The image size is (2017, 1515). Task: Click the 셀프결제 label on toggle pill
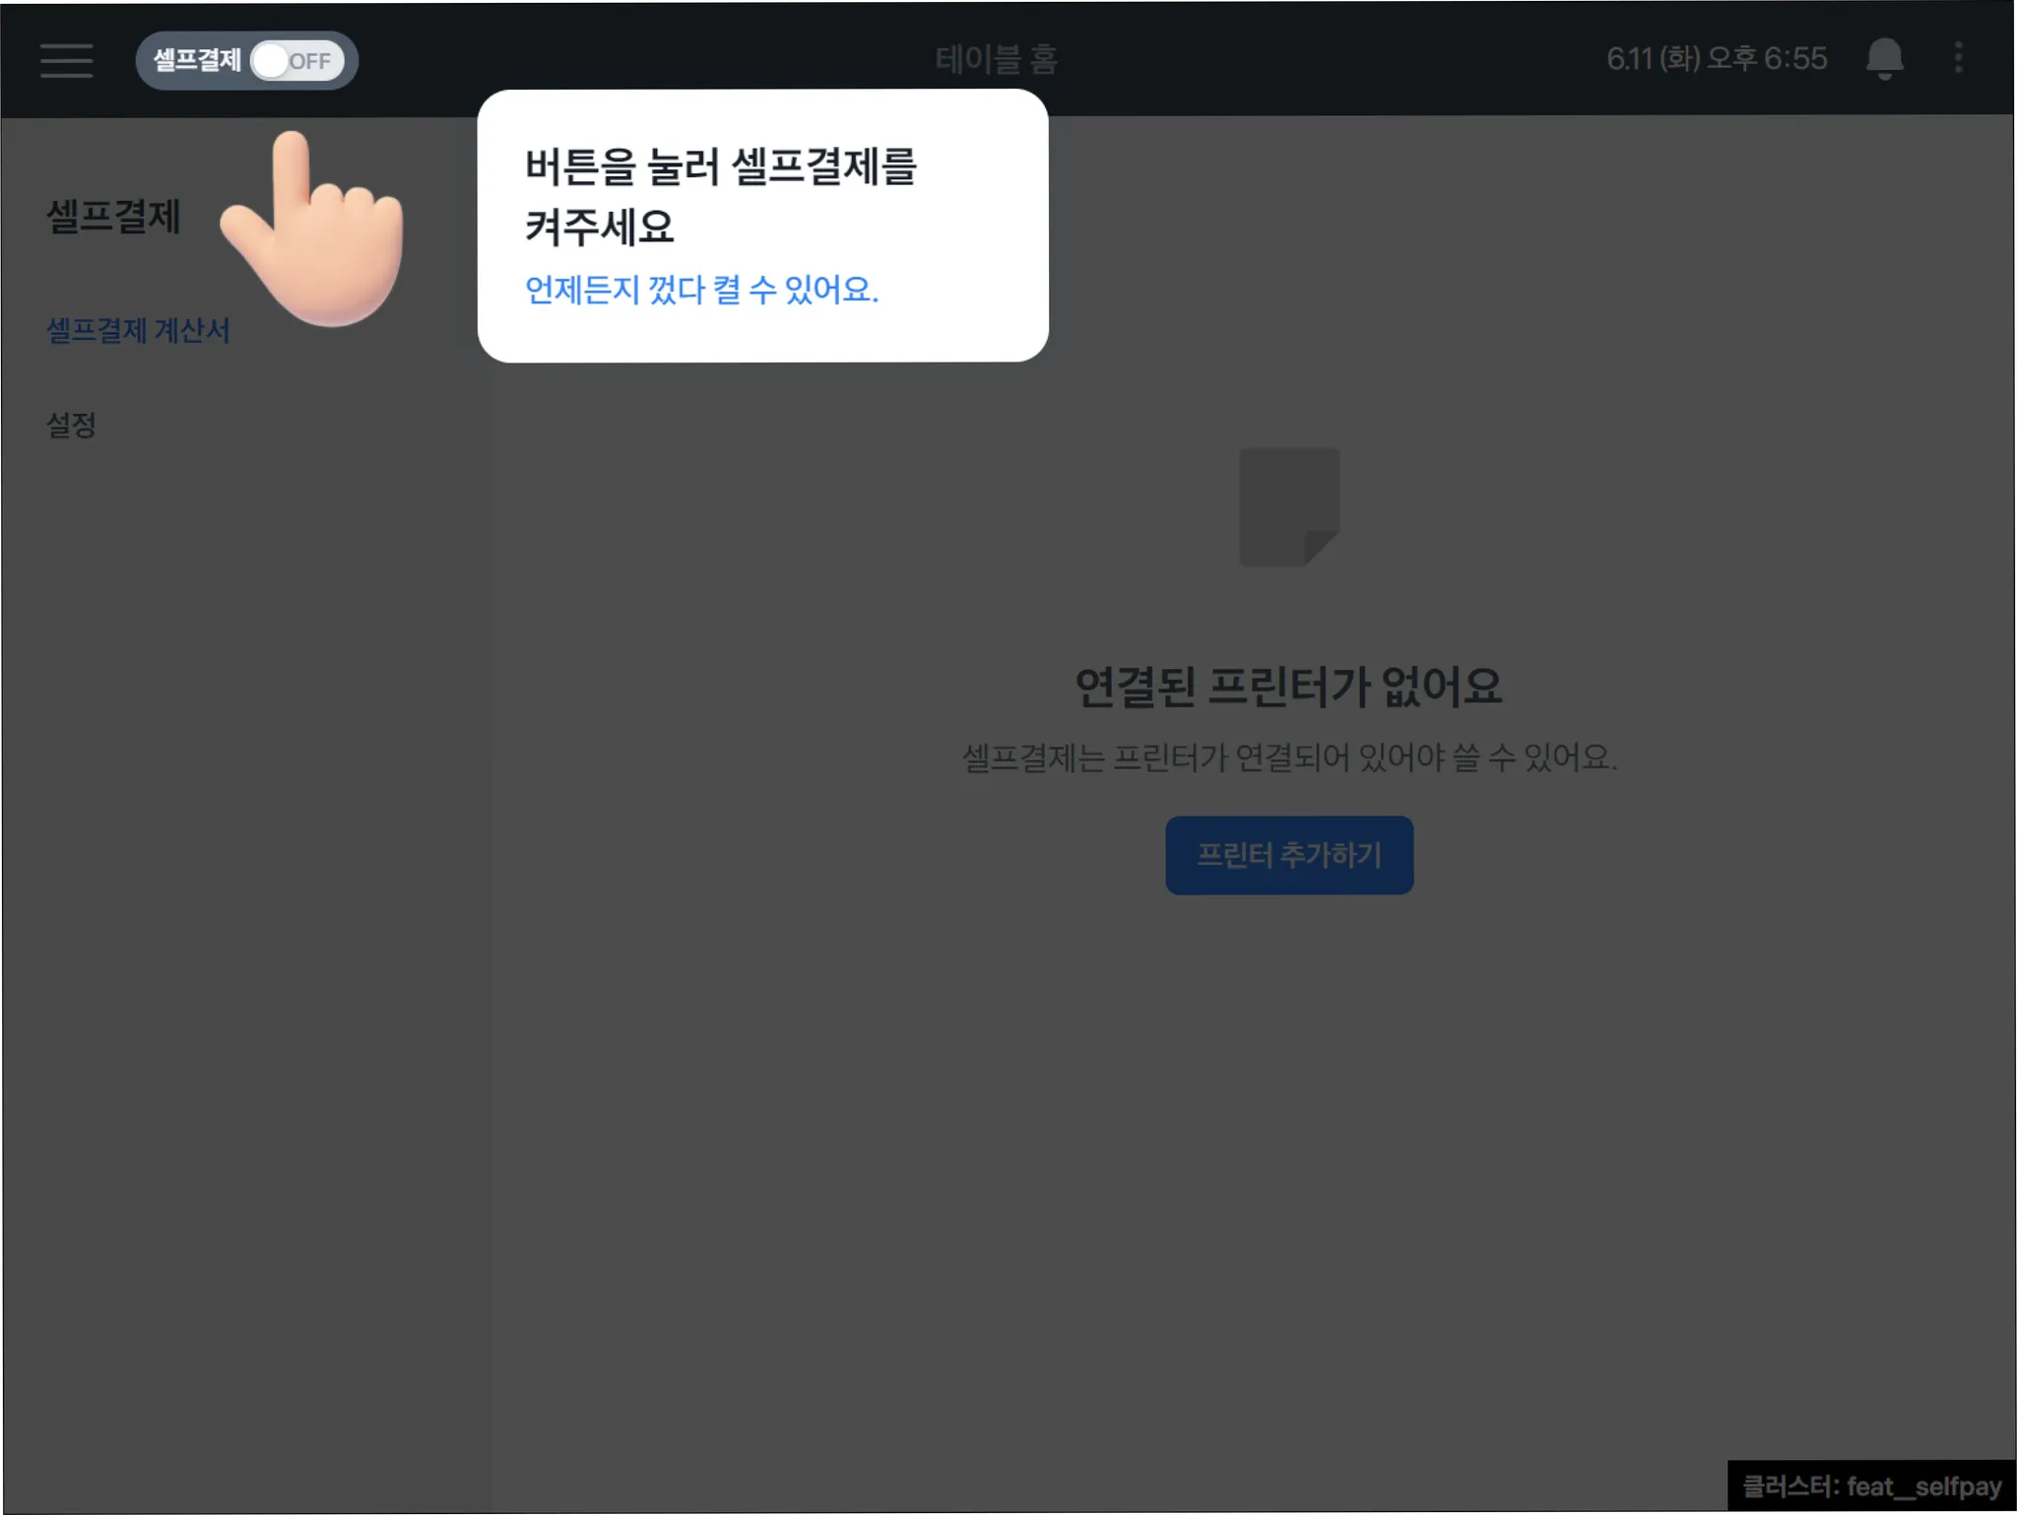pos(197,60)
